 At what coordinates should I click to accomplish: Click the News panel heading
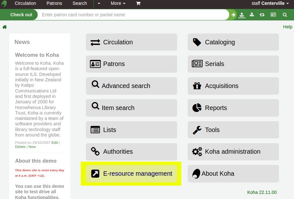coord(22,42)
